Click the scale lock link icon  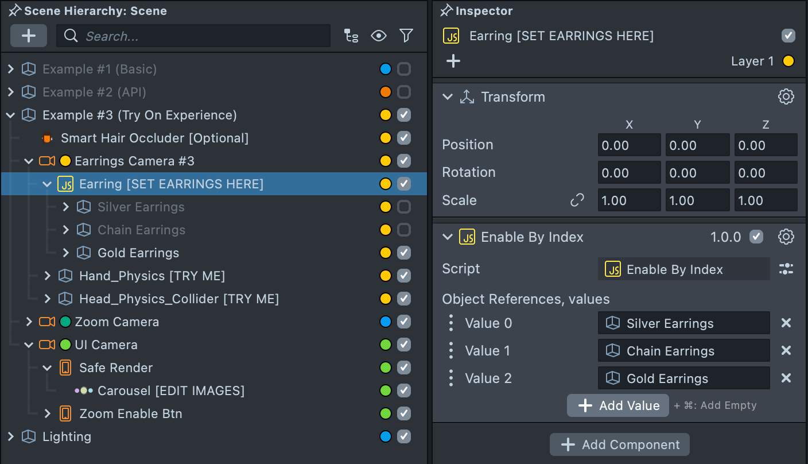tap(577, 200)
